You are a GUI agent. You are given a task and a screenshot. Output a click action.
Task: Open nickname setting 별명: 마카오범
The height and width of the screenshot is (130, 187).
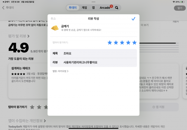point(60,71)
